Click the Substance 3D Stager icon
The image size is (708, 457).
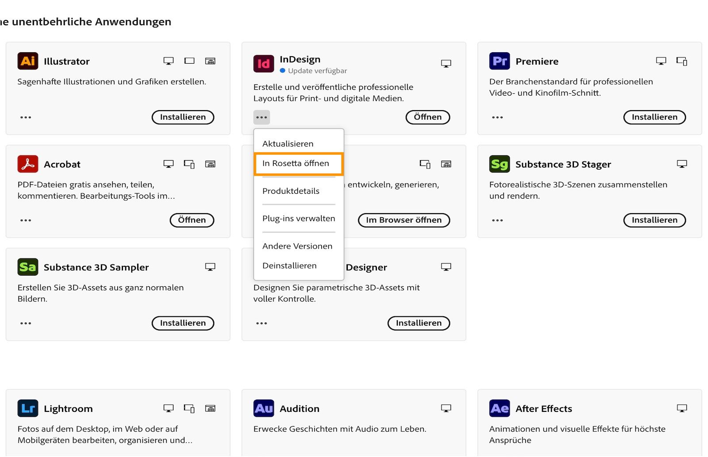[x=500, y=164]
